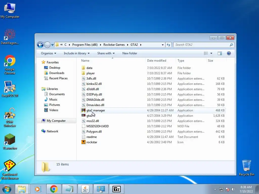Open the recent locations dropdown arrow
The width and height of the screenshot is (259, 194).
52,45
